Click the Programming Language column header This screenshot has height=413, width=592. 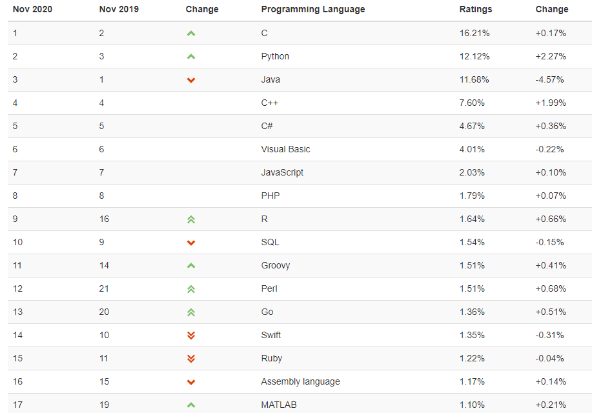[x=313, y=9]
